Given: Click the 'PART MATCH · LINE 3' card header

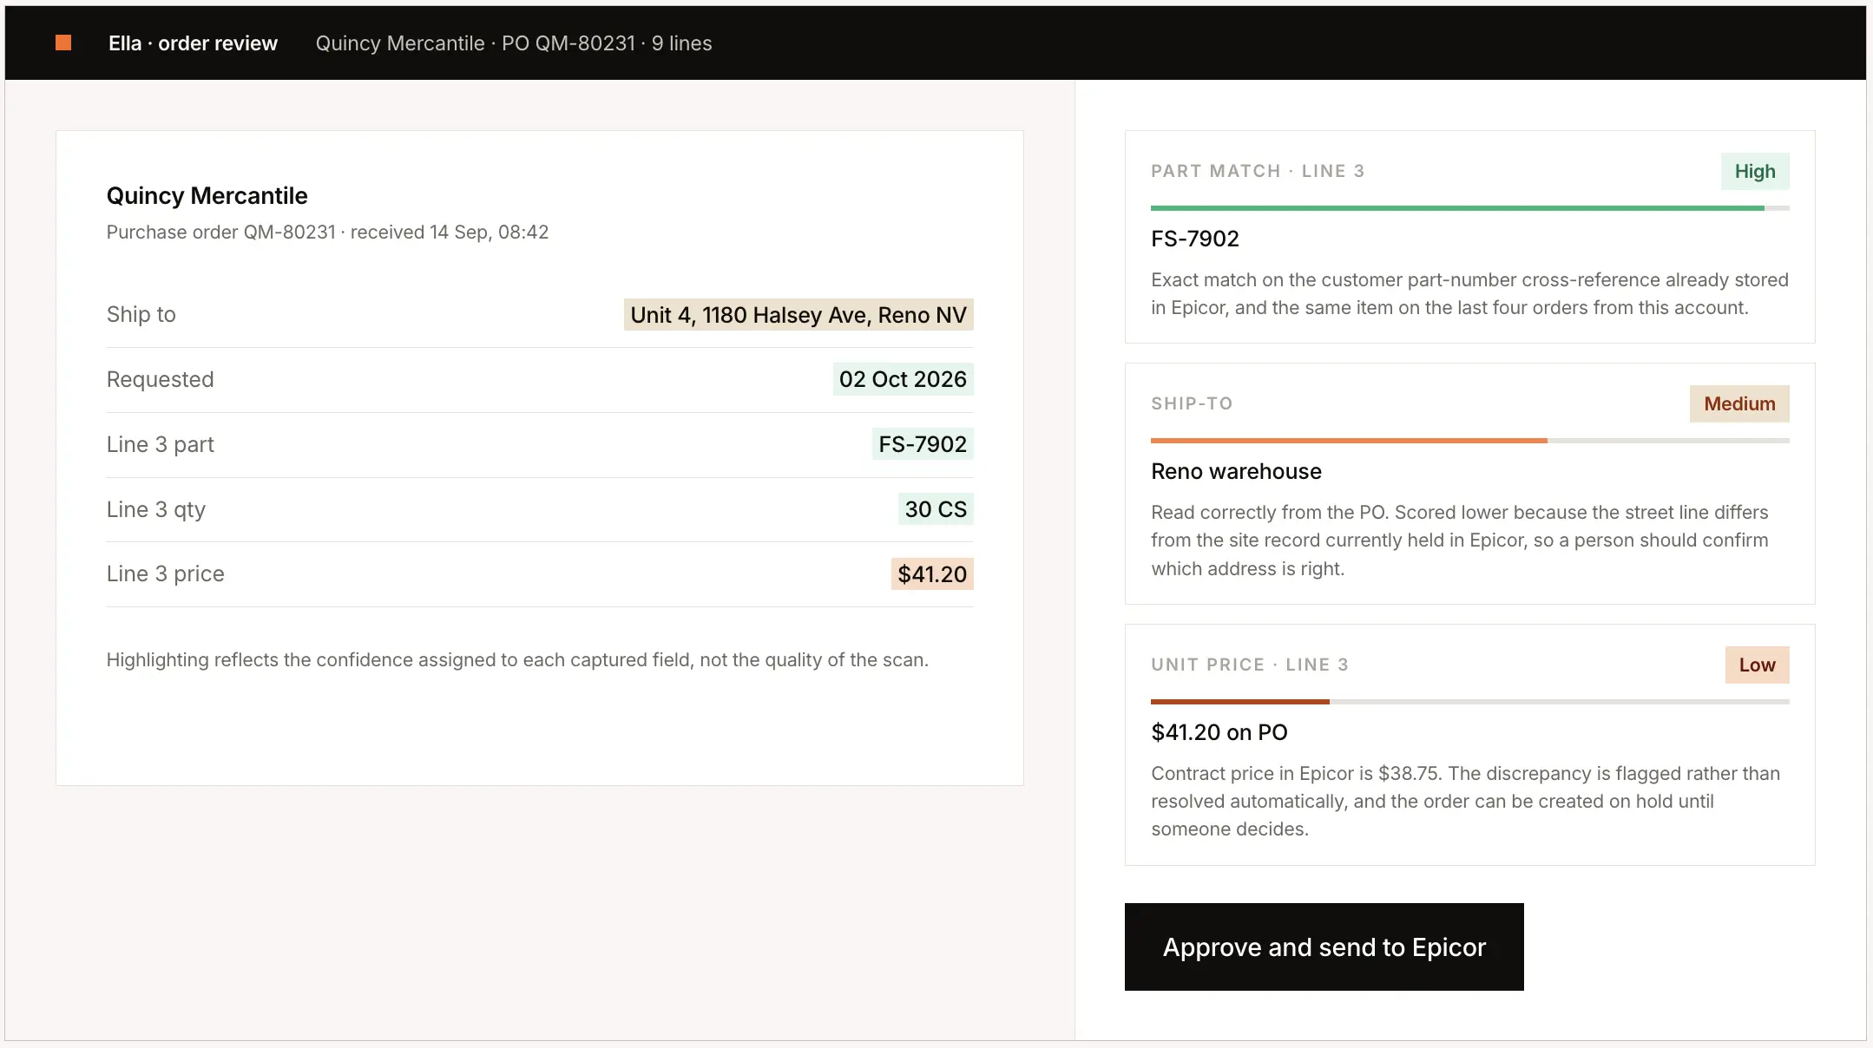Looking at the screenshot, I should pyautogui.click(x=1258, y=171).
